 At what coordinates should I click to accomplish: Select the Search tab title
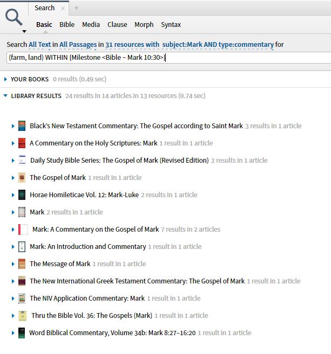click(45, 8)
